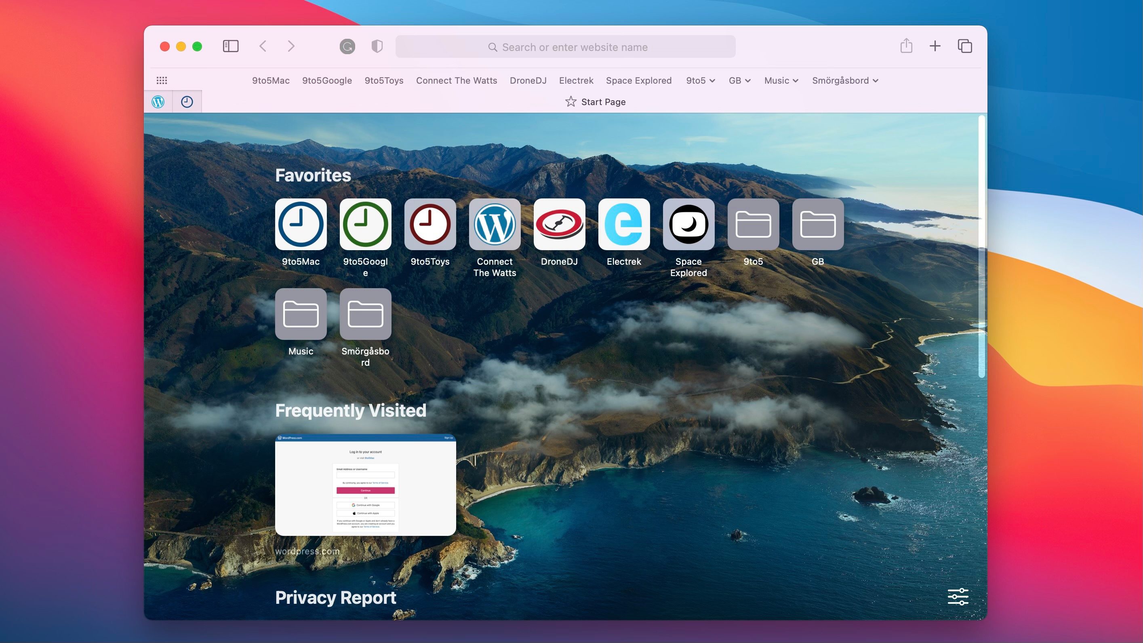This screenshot has height=643, width=1143.
Task: Expand the 9to5 favorites bar dropdown
Action: coord(700,80)
